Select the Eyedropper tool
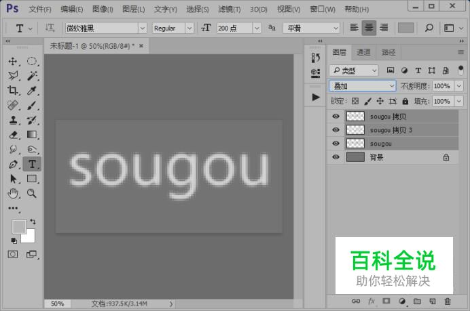Image resolution: width=470 pixels, height=311 pixels. (32, 90)
